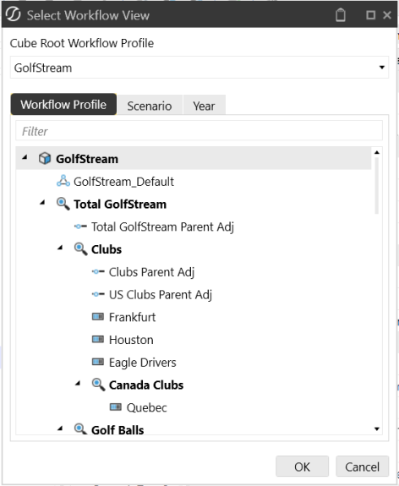This screenshot has height=486, width=399.
Task: Click the clipboard icon in title bar
Action: tap(341, 15)
